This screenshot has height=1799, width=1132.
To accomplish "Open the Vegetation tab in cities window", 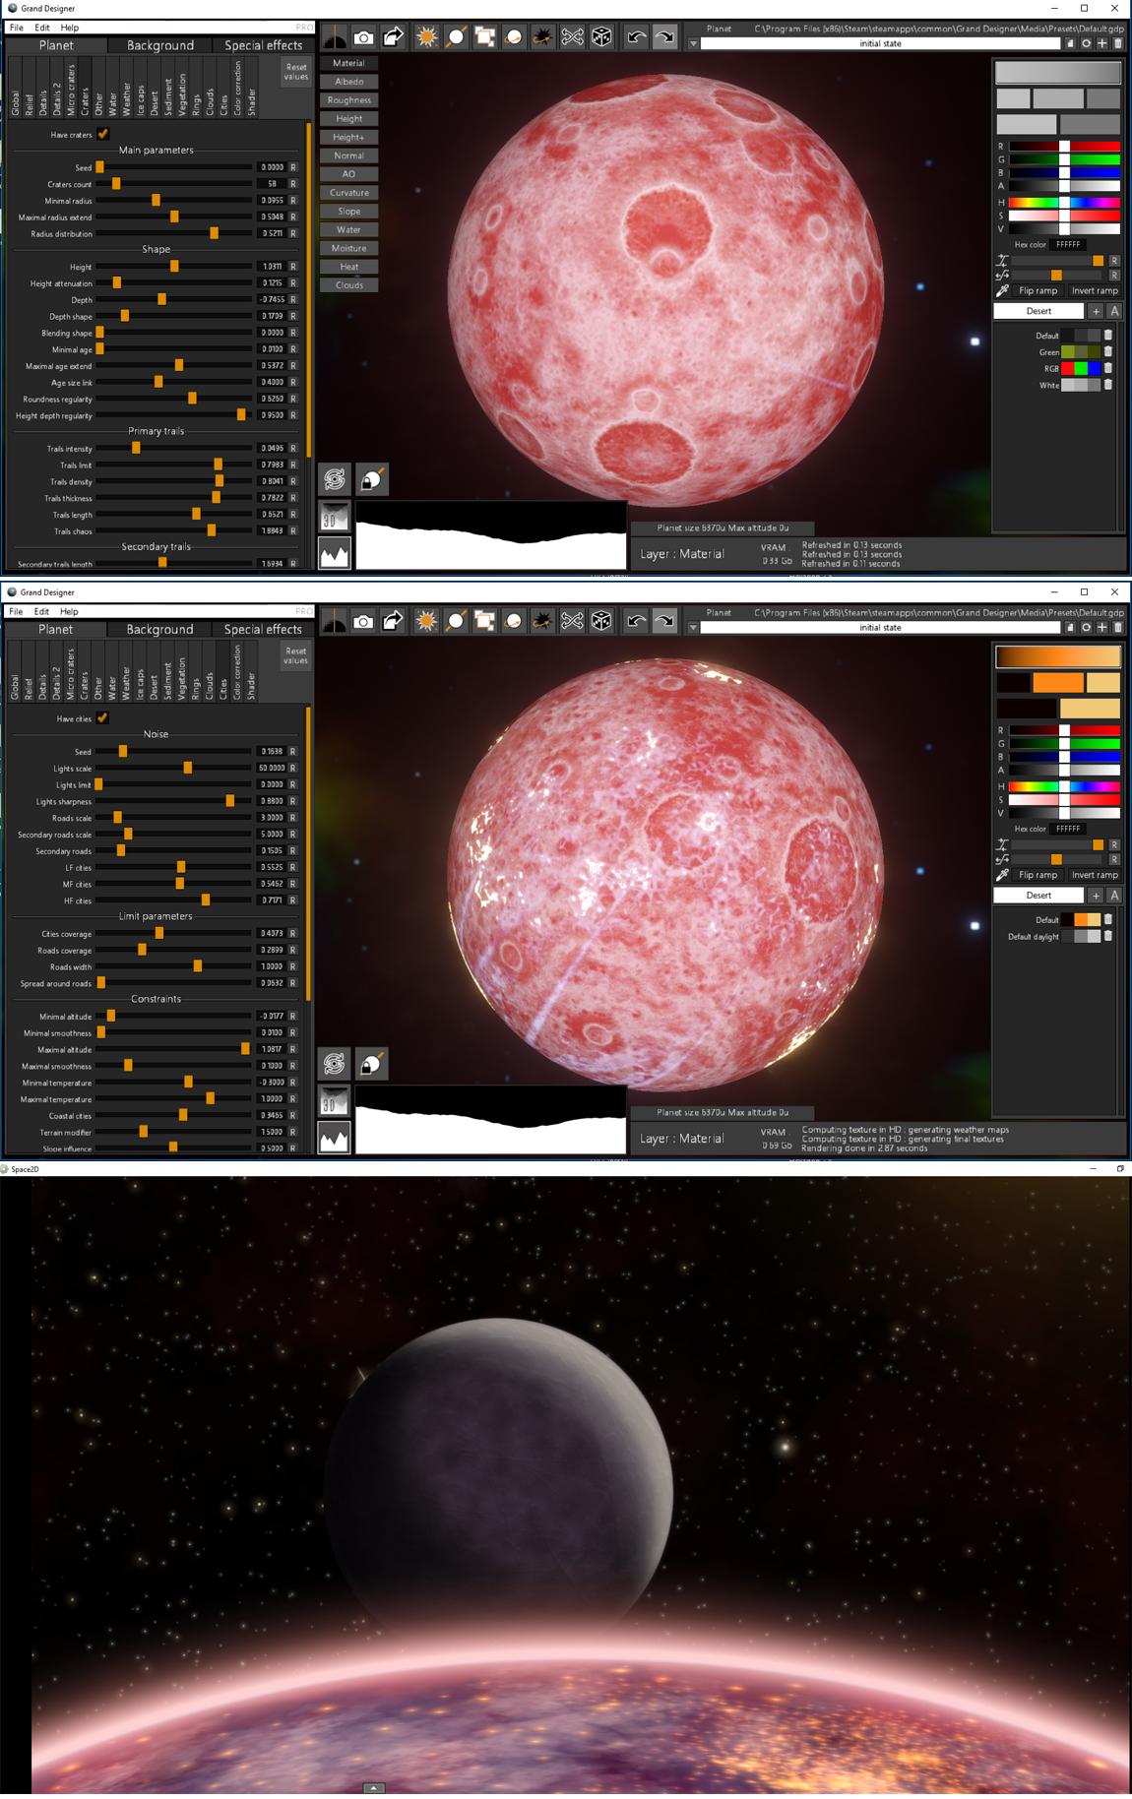I will [182, 673].
